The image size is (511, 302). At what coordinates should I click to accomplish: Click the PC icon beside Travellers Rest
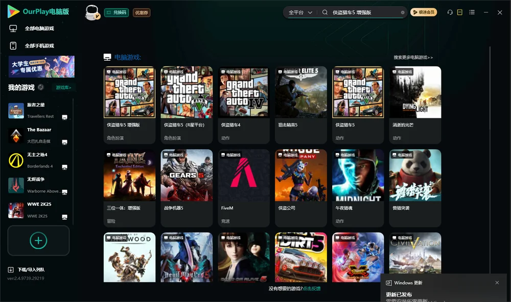64,117
